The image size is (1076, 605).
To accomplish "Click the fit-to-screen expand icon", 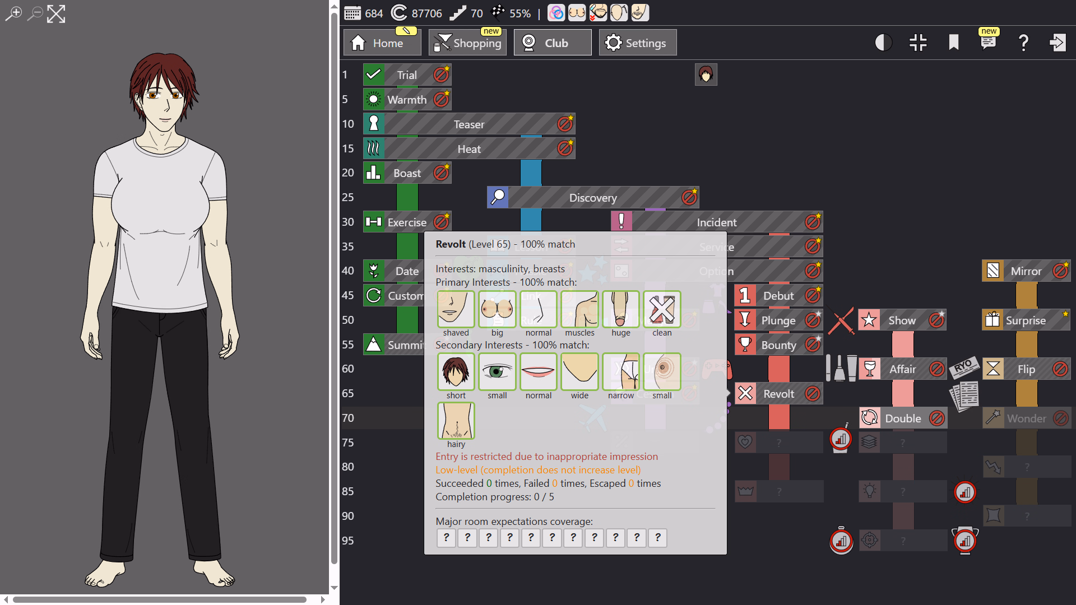I will point(56,13).
